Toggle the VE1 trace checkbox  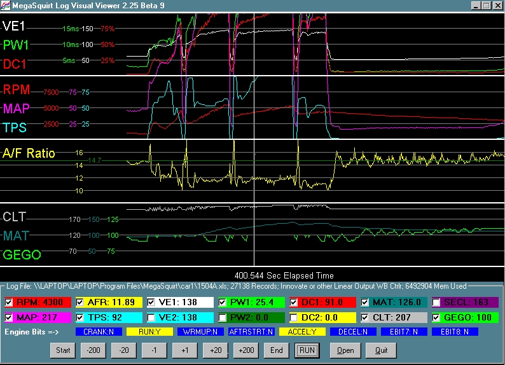(151, 302)
